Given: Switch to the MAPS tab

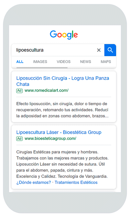Looking at the screenshot, I should click(106, 62).
